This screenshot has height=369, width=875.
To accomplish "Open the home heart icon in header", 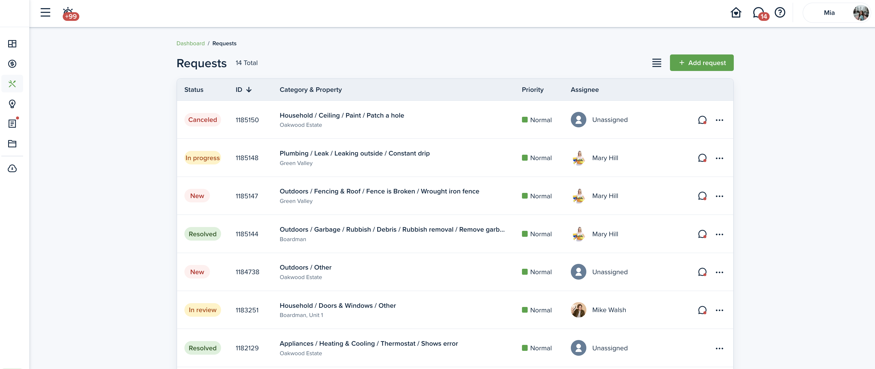I will pos(736,12).
